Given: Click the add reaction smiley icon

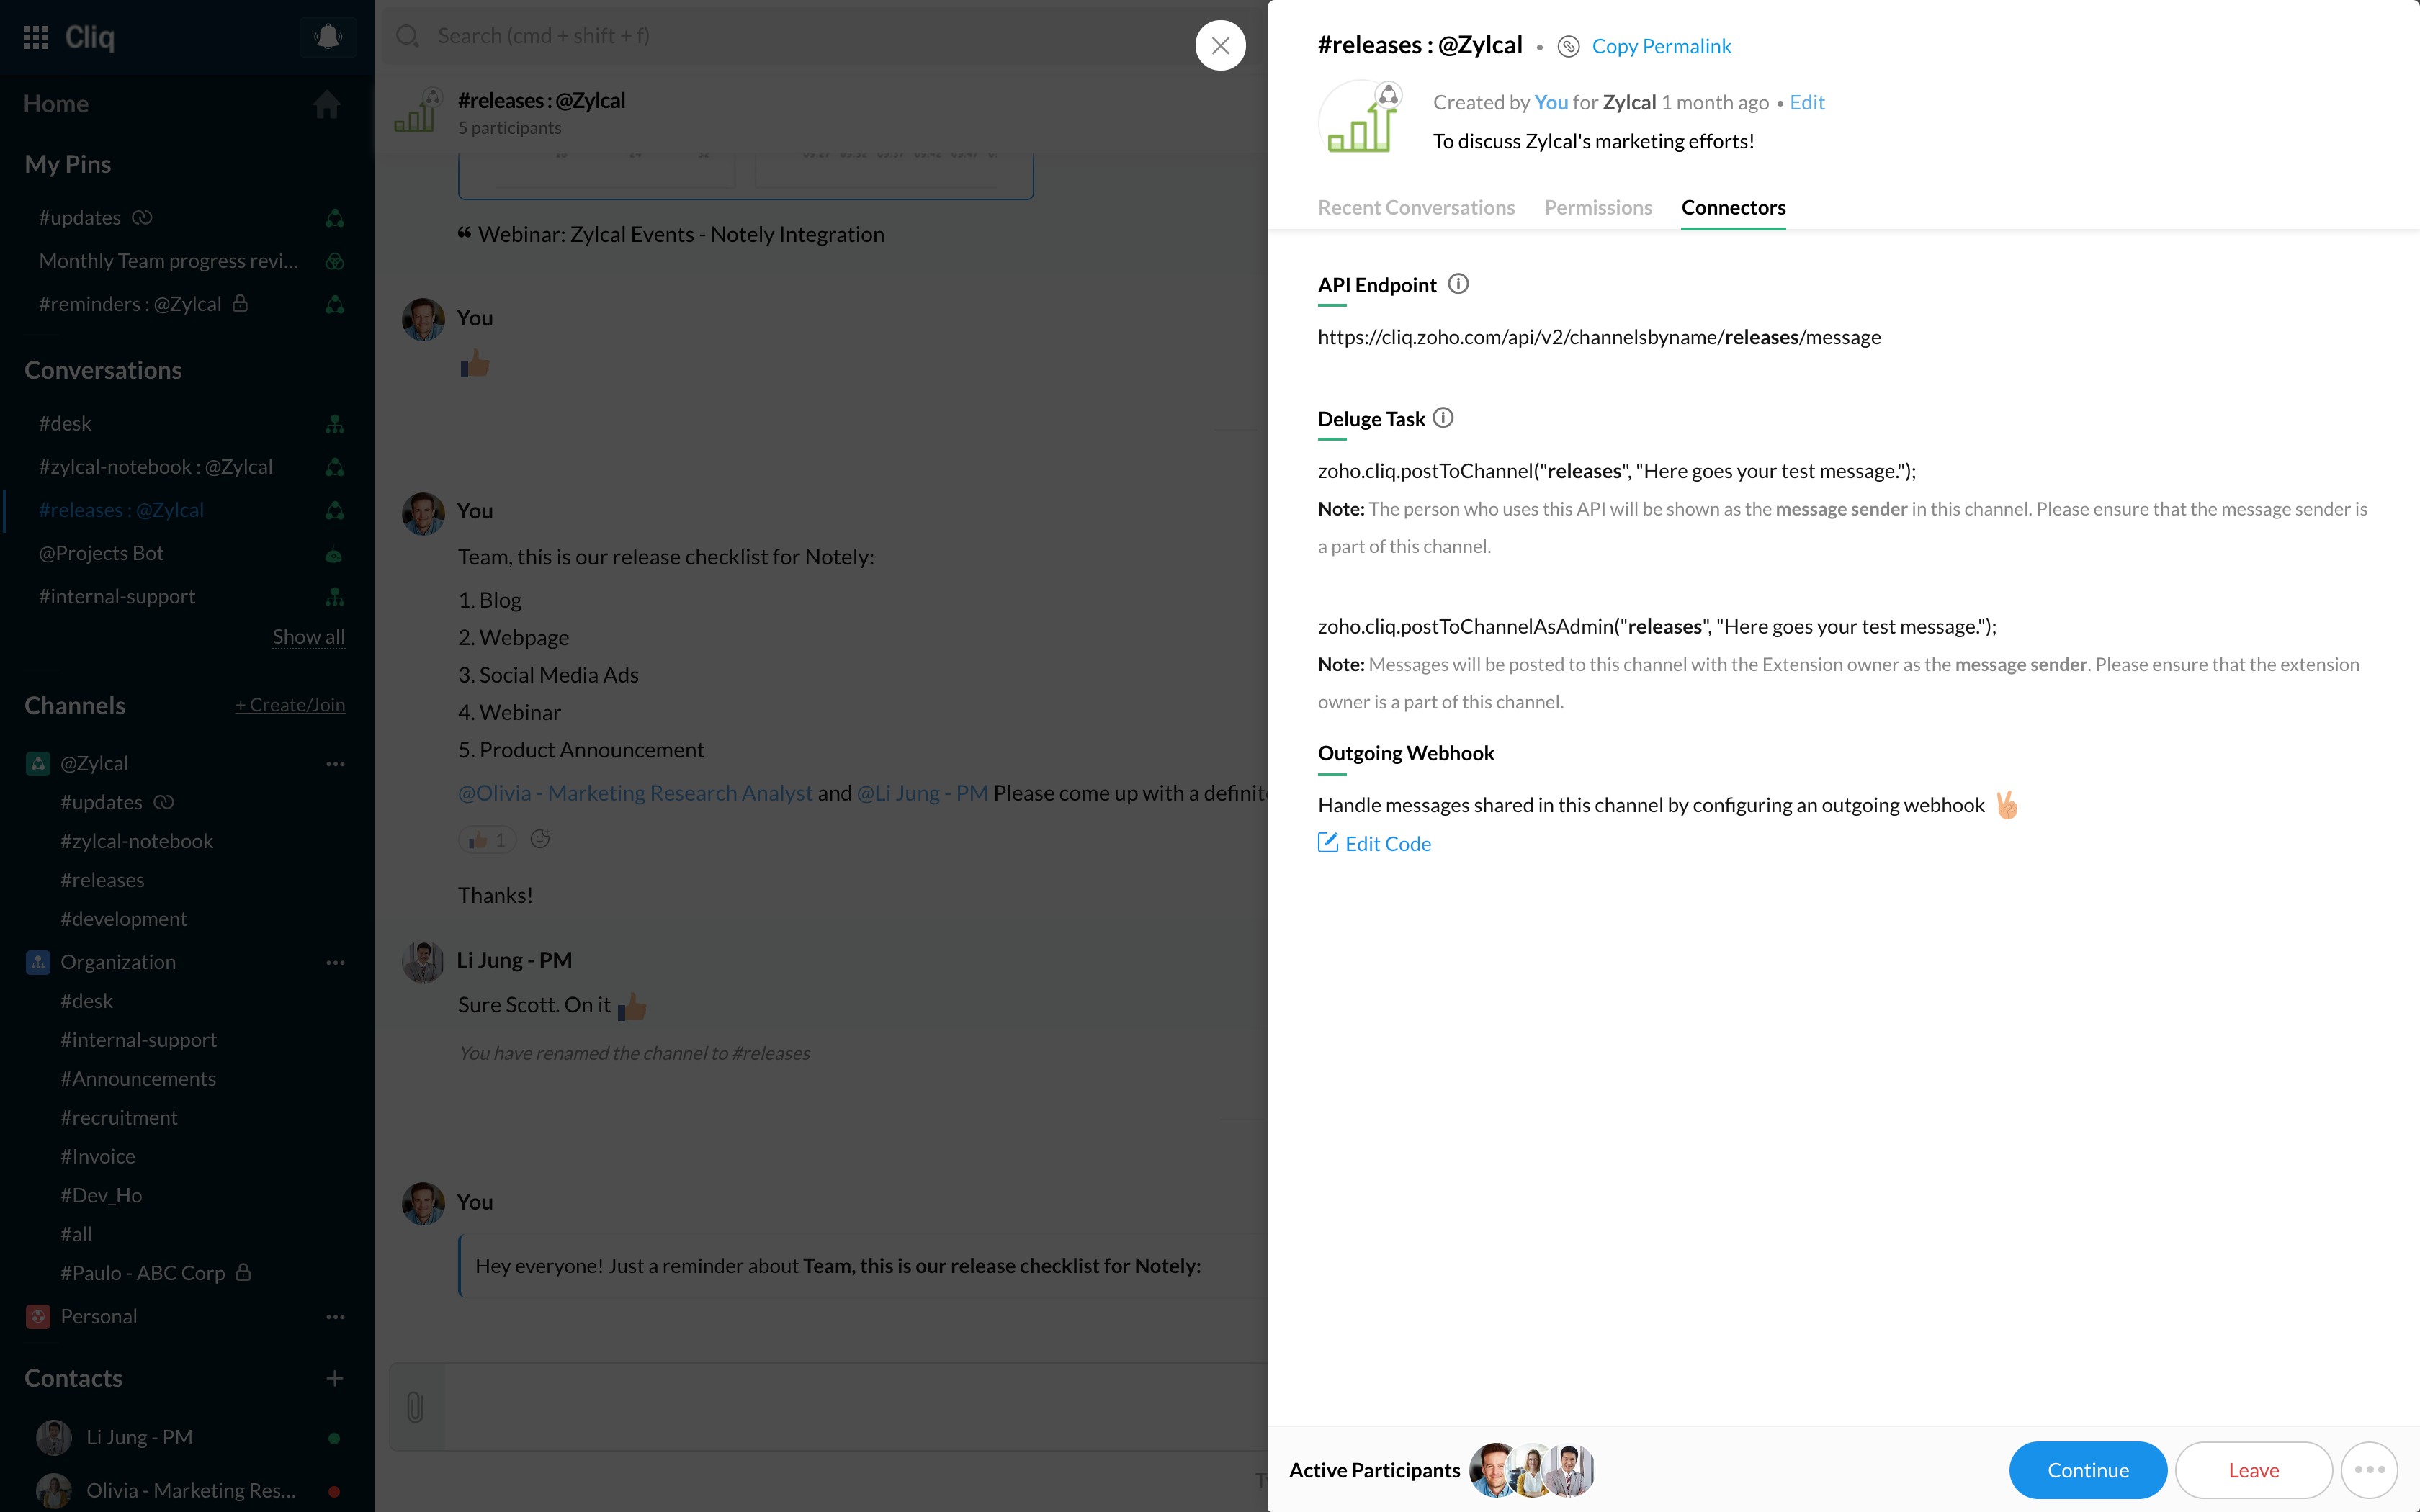Looking at the screenshot, I should [x=540, y=839].
